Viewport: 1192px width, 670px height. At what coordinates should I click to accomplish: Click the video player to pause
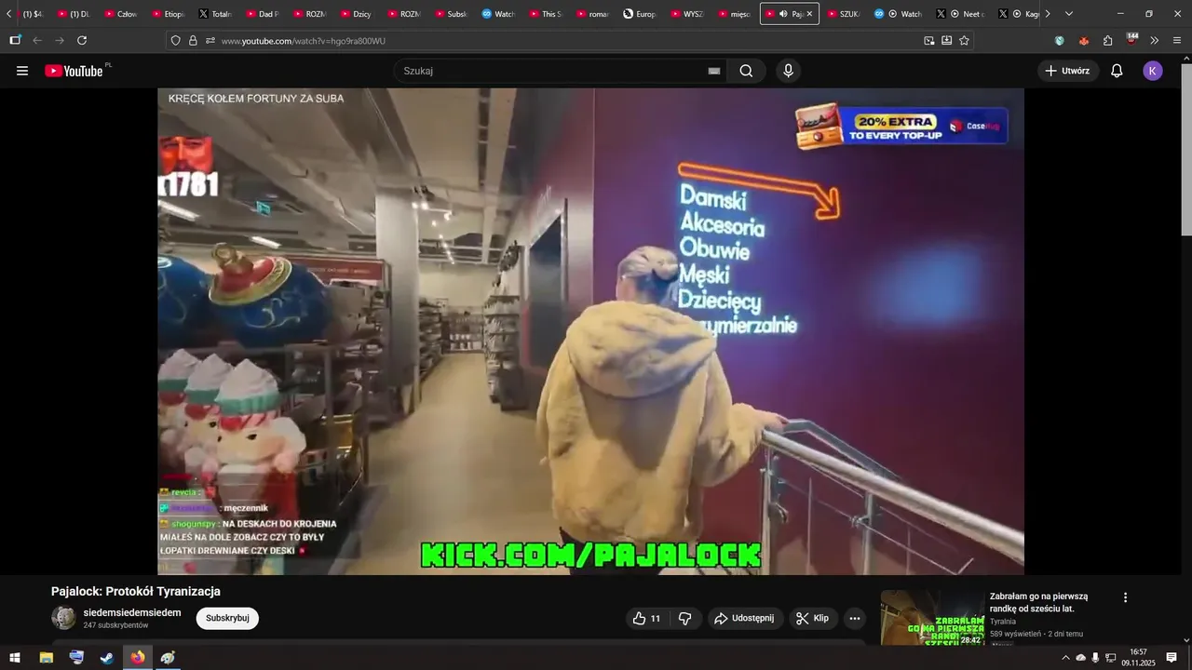click(590, 331)
